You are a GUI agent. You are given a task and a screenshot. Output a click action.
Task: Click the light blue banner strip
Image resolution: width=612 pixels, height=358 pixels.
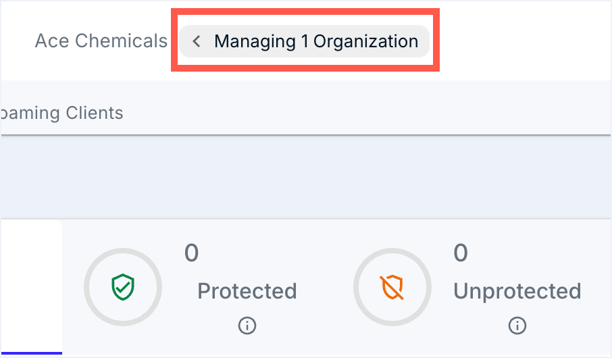(x=304, y=177)
